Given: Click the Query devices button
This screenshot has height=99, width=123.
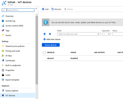Looking at the screenshot, I should click(51, 45).
